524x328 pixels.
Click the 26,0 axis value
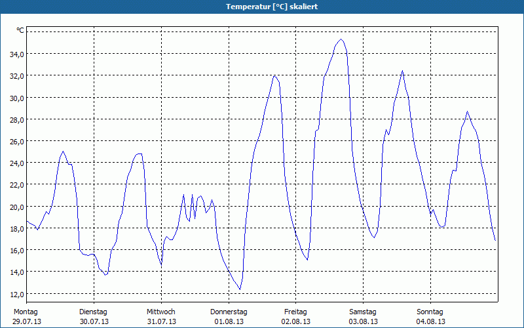pyautogui.click(x=17, y=142)
